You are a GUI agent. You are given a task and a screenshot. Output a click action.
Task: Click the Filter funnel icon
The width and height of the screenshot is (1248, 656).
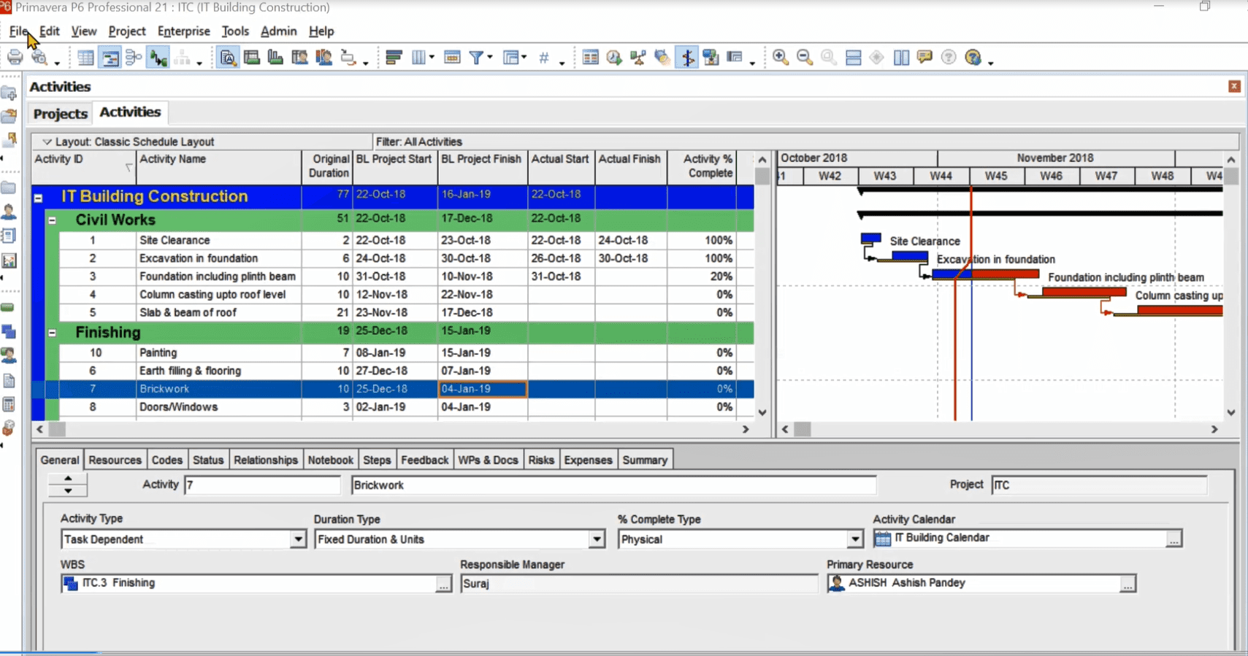(x=476, y=58)
